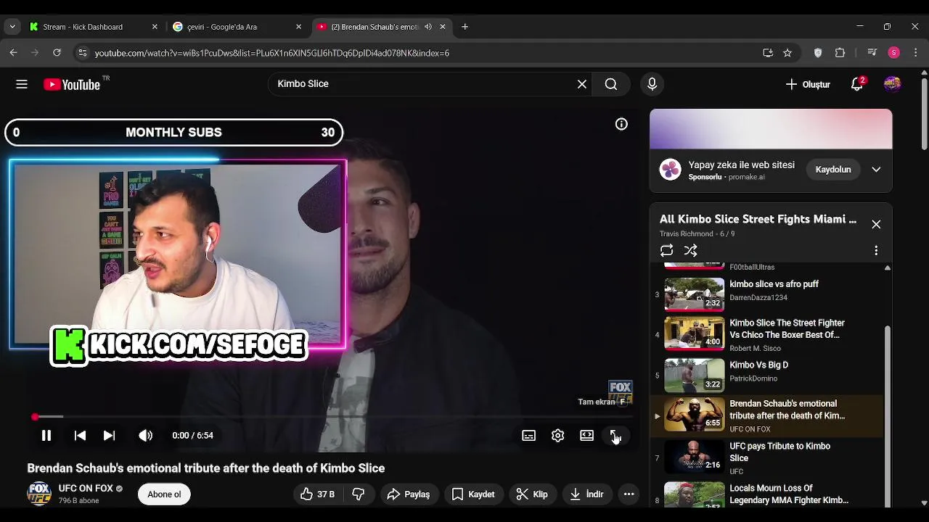Viewport: 929px width, 522px height.
Task: Open the install app icon in address bar
Action: point(768,53)
